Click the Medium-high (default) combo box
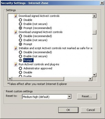Screen dimensions: 105x119 tap(47, 97)
